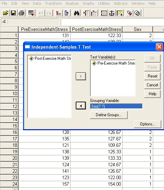Viewport: 164px width, 190px height.
Task: Click the left-arrow remove grouping variable button
Action: pyautogui.click(x=81, y=106)
